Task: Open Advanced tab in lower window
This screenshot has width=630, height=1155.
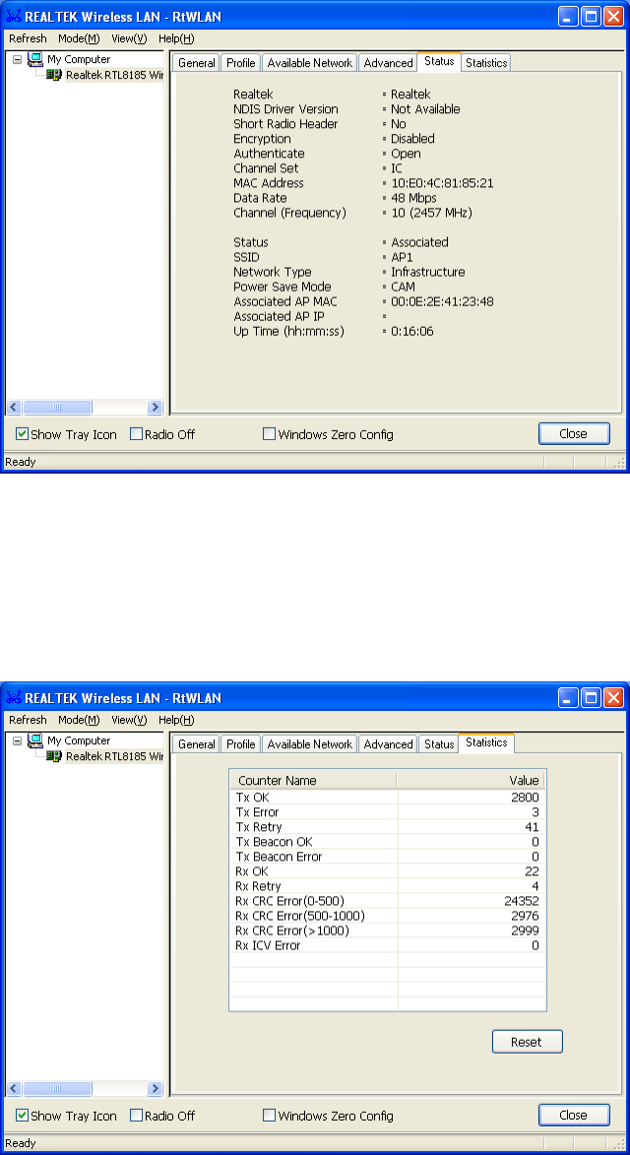Action: (388, 744)
